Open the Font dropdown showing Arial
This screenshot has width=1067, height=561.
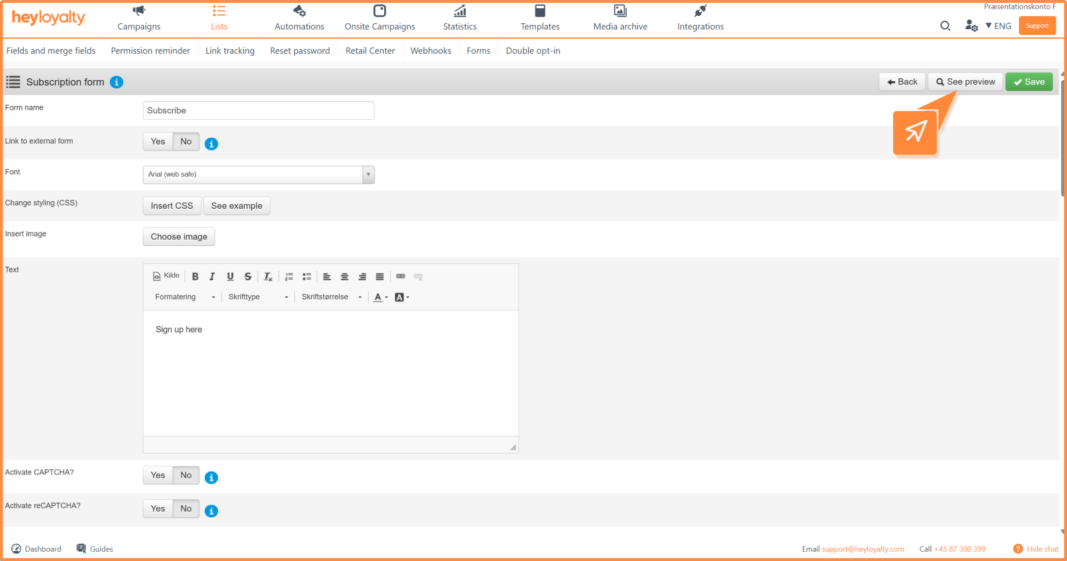point(258,174)
